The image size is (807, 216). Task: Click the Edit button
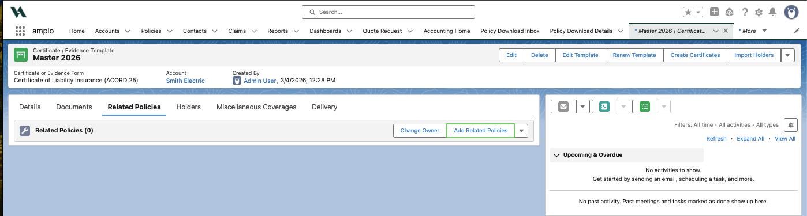(x=511, y=55)
